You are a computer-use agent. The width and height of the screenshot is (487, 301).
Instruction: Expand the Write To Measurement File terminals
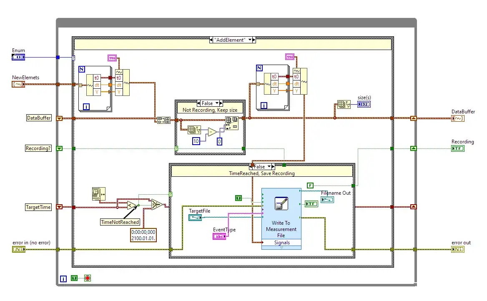coord(281,248)
